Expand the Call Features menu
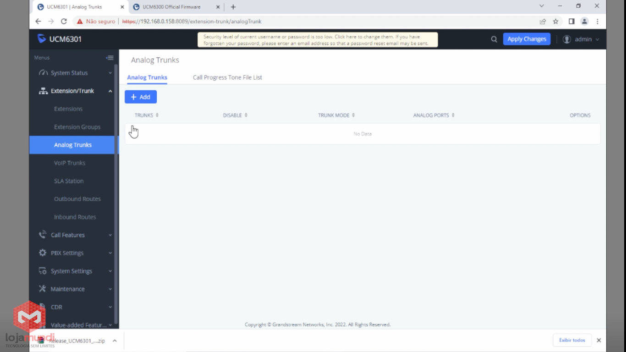This screenshot has height=352, width=626. (x=68, y=235)
